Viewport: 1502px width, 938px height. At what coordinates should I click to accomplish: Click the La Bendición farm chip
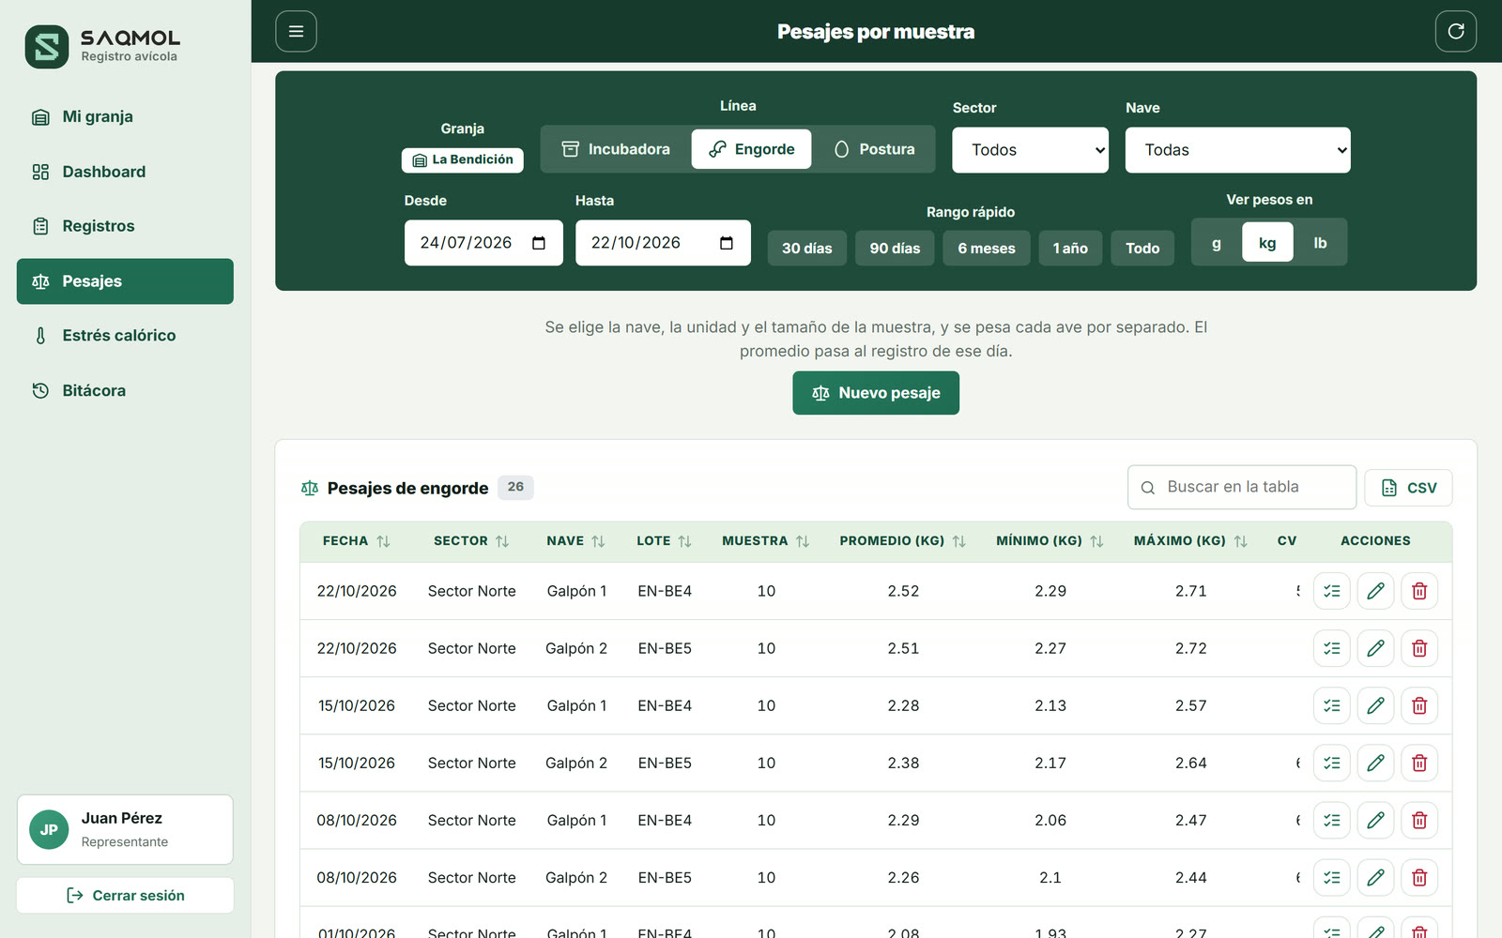click(x=463, y=160)
